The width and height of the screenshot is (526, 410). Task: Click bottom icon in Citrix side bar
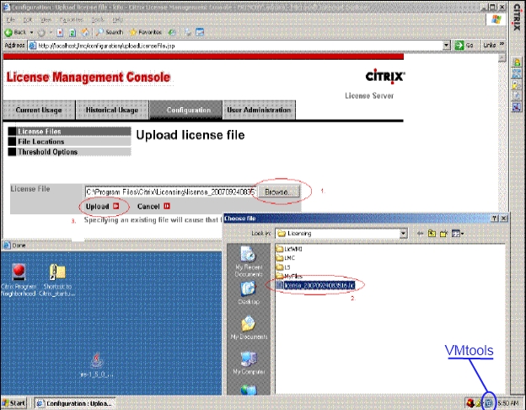(x=516, y=107)
